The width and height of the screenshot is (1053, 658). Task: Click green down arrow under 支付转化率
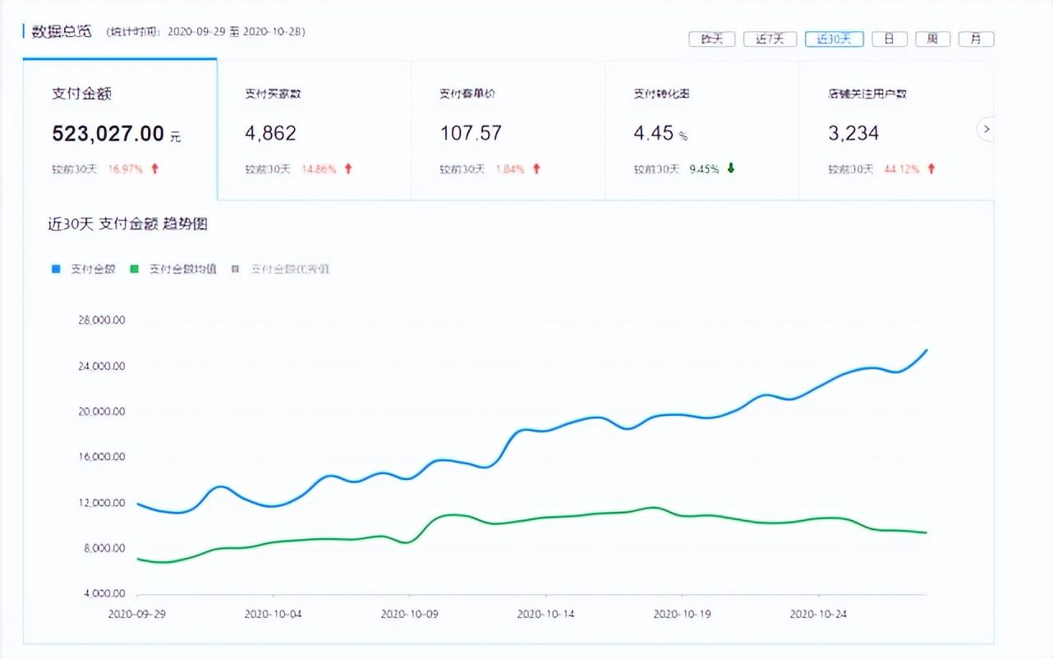click(730, 169)
